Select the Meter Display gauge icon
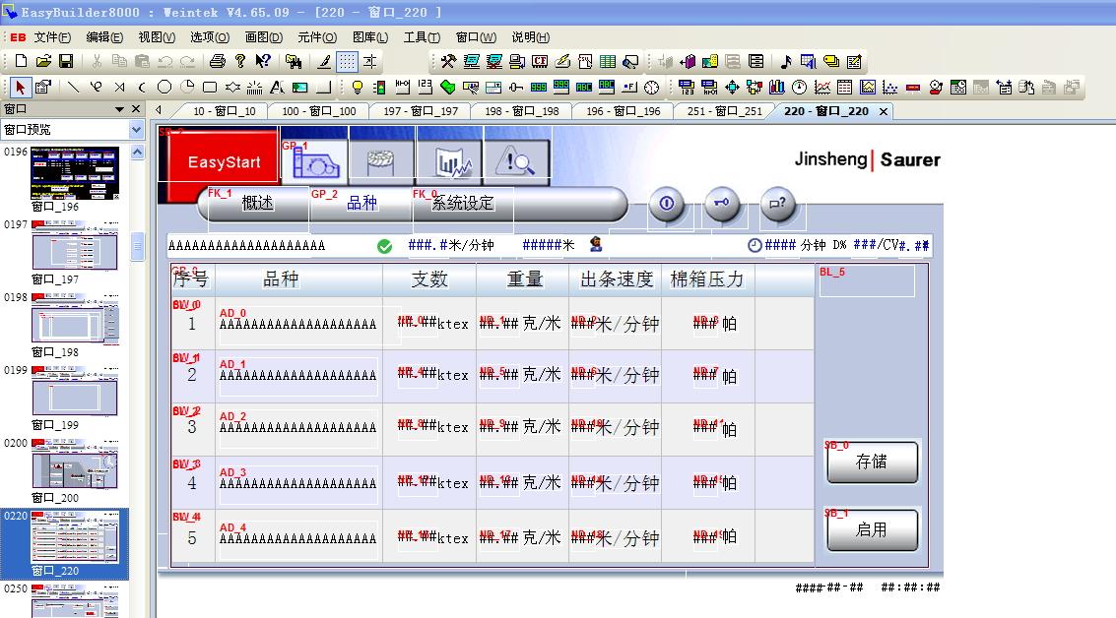The height and width of the screenshot is (618, 1116). pos(799,87)
